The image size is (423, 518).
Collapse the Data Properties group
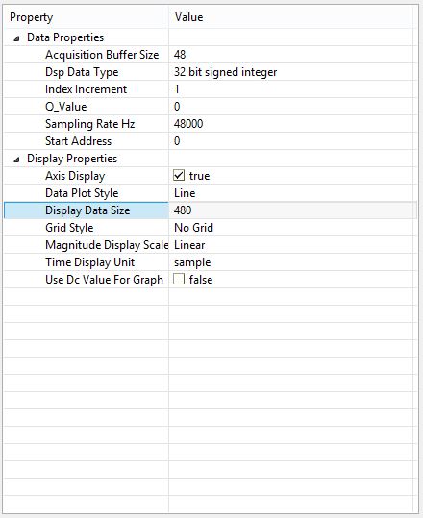tap(17, 38)
